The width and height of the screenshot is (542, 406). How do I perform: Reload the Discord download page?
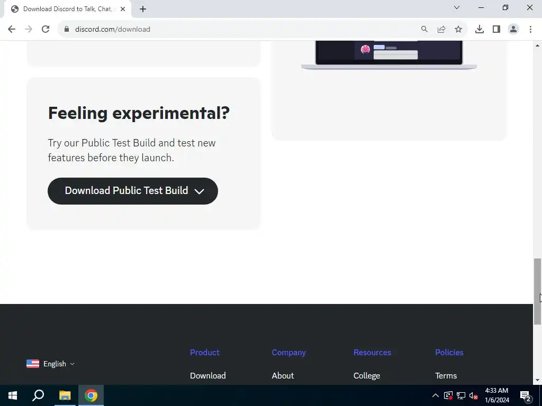point(46,30)
